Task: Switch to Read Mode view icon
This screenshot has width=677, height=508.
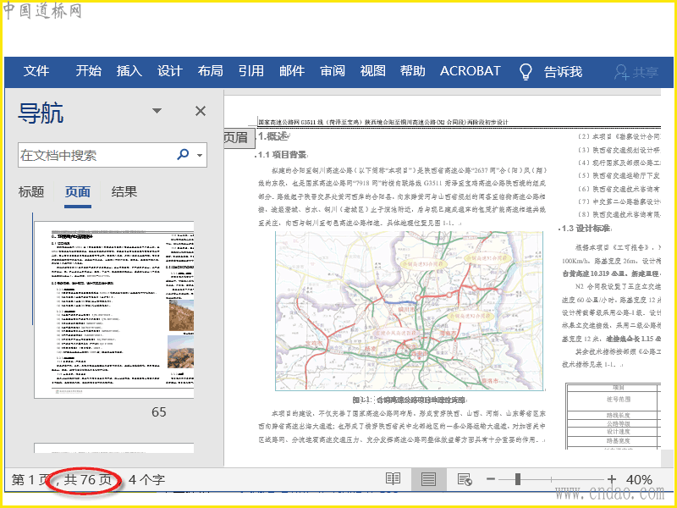Action: [x=393, y=479]
